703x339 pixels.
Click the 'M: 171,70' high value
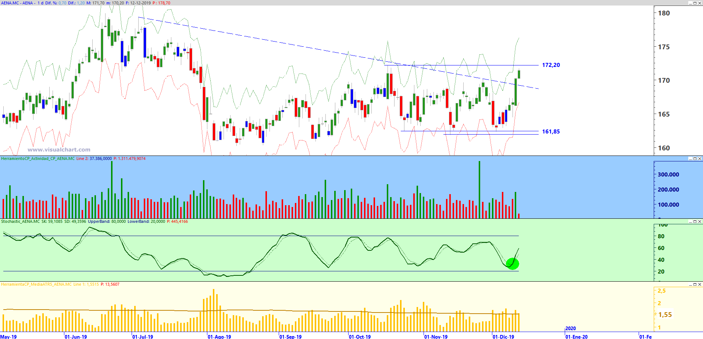tap(96, 3)
